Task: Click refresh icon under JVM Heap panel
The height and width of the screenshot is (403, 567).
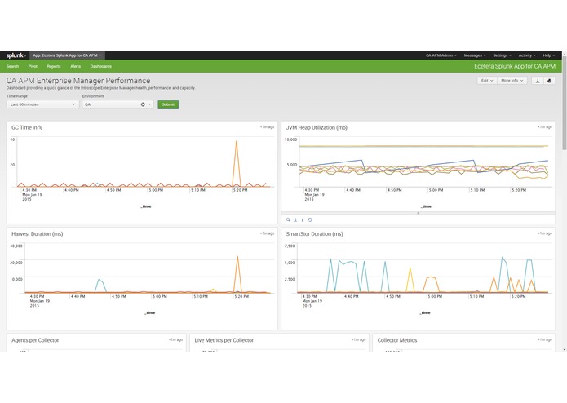Action: pos(310,219)
